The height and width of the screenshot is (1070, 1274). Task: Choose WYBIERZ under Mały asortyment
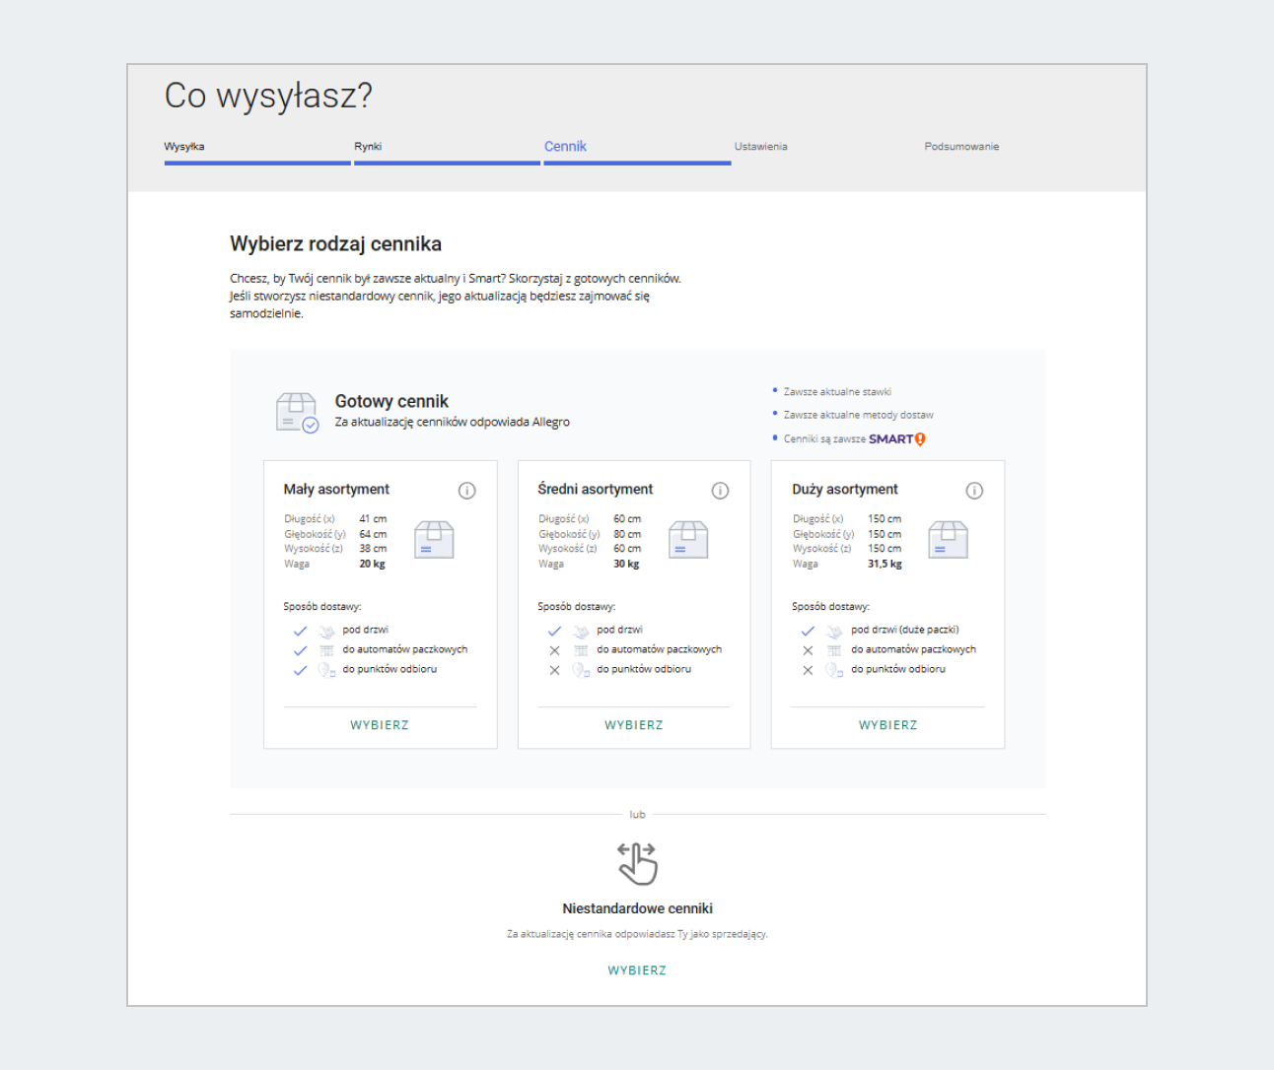[380, 725]
